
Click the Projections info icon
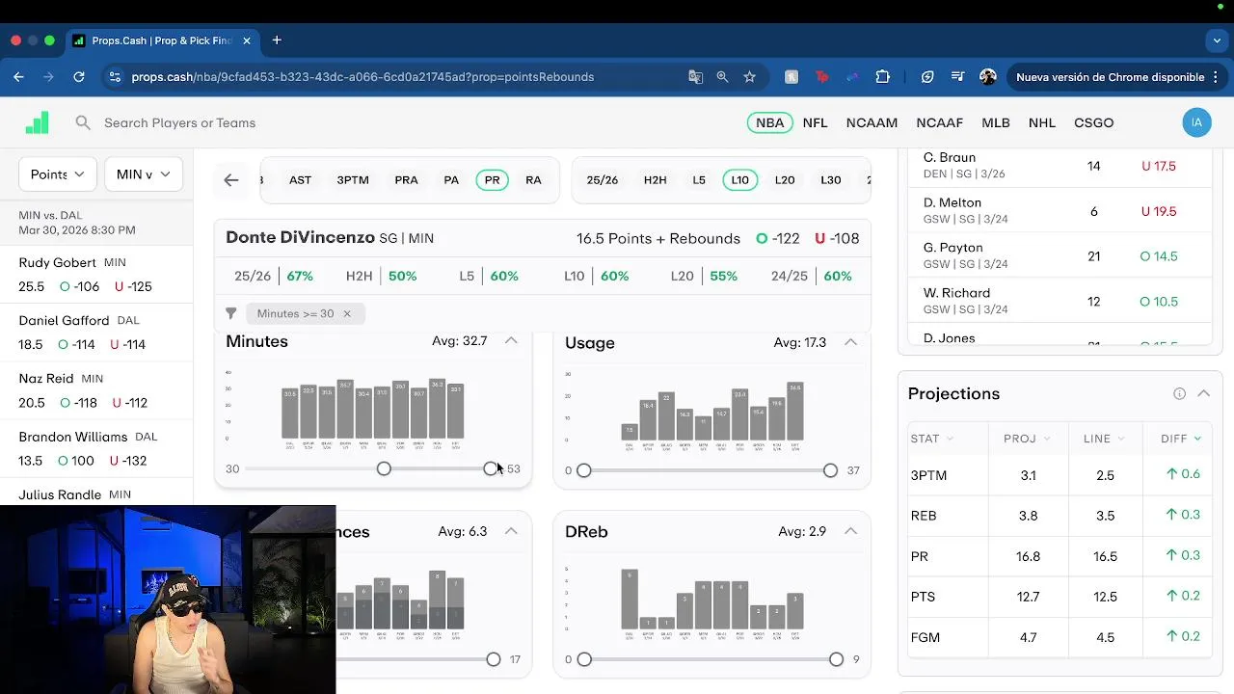click(x=1179, y=393)
